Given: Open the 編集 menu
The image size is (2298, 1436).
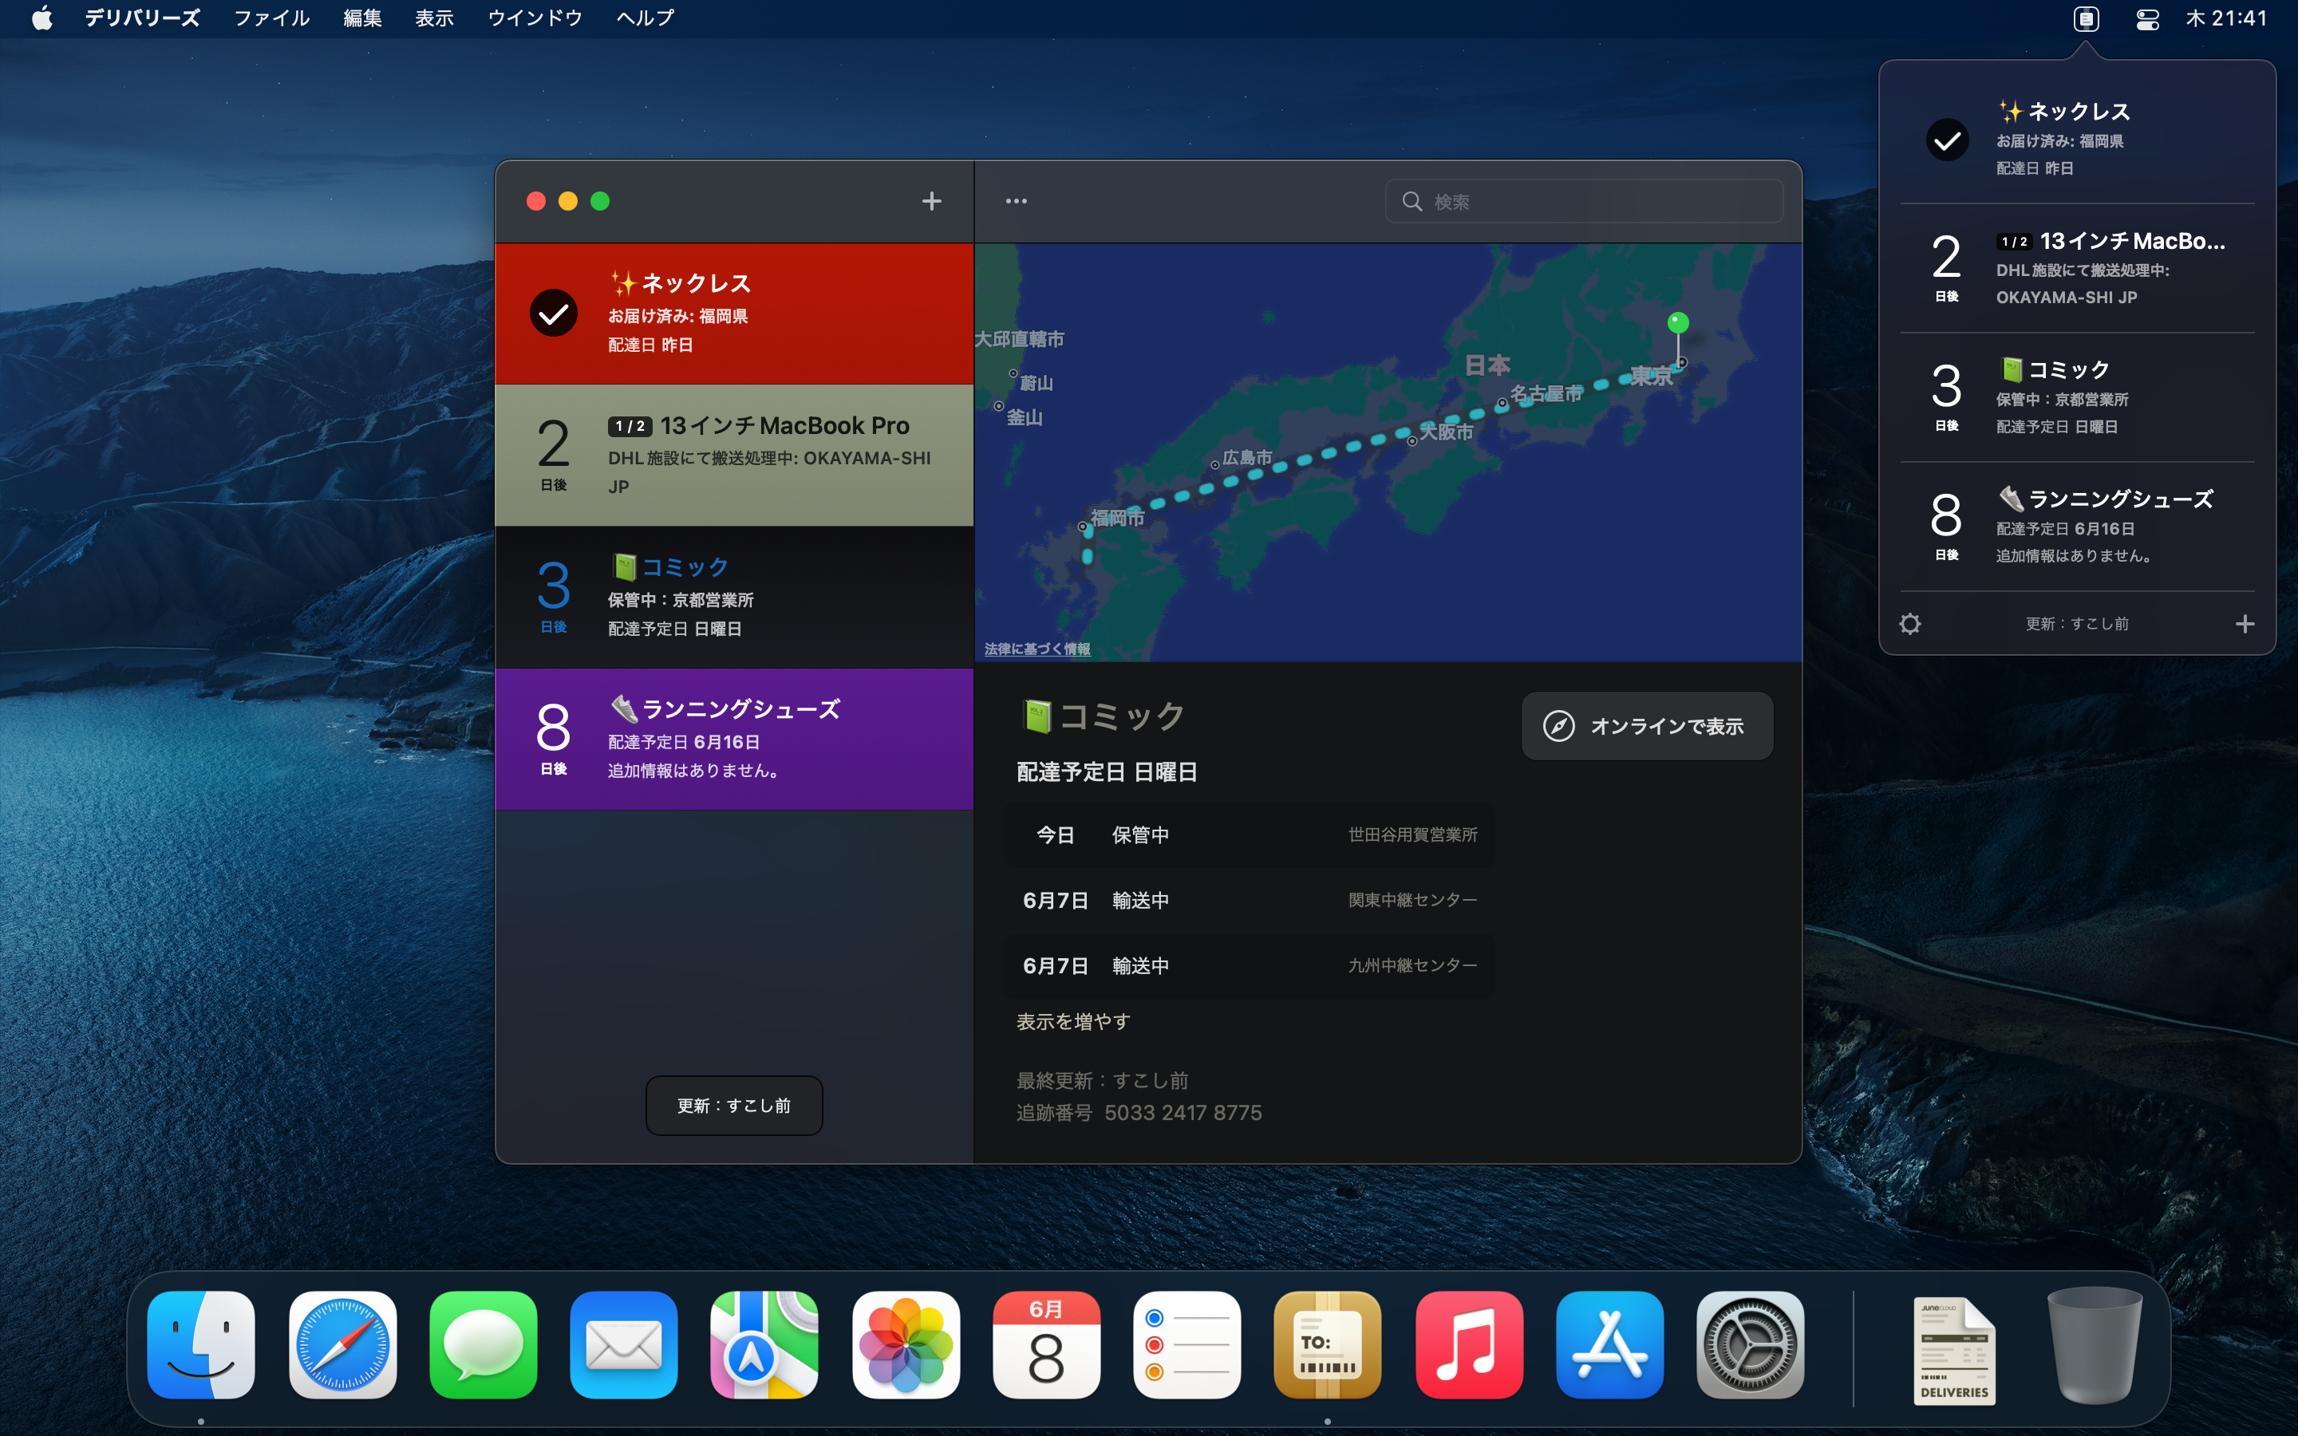Looking at the screenshot, I should (361, 18).
